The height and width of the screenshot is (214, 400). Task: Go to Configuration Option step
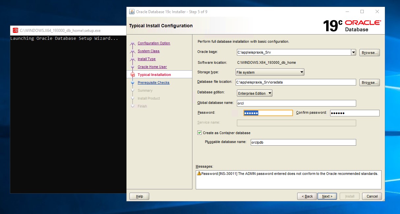click(x=154, y=43)
